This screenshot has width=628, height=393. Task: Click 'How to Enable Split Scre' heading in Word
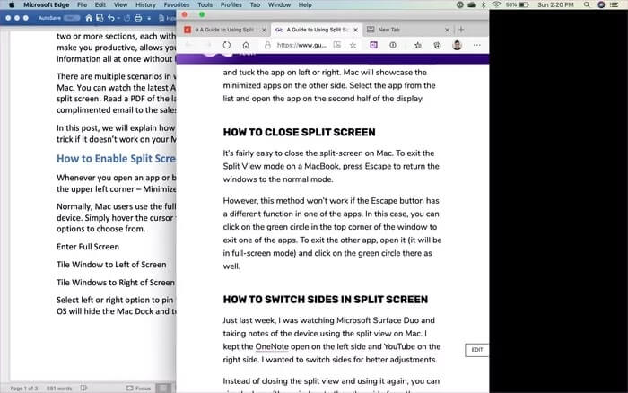point(116,159)
